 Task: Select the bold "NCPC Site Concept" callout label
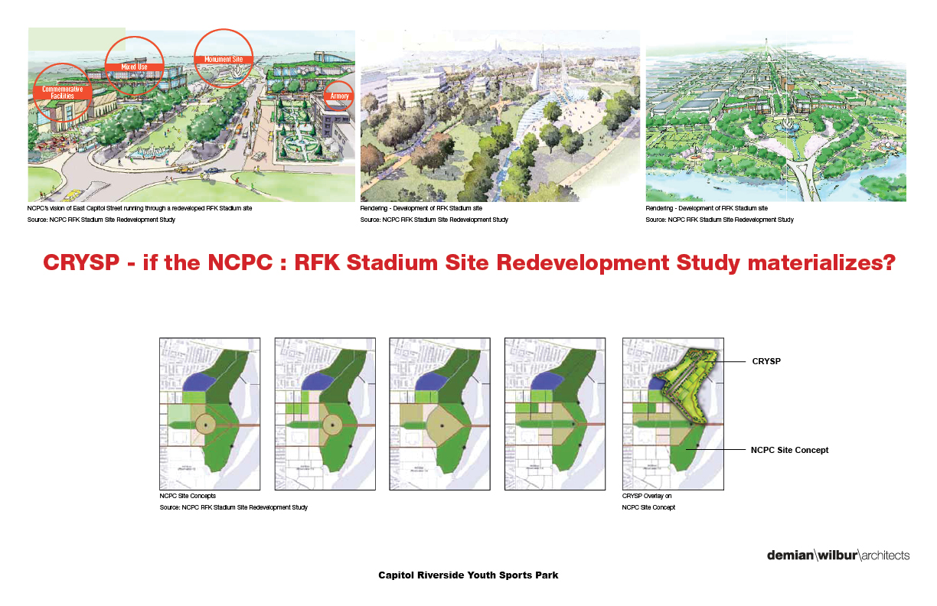[x=789, y=450]
